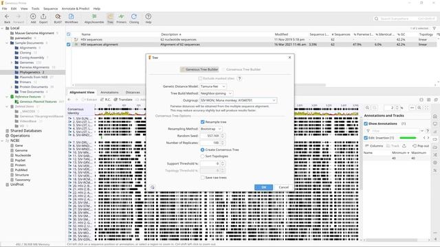The height and width of the screenshot is (247, 440).
Task: Toggle the select-all checkbox in table header
Action: [x=69, y=34]
